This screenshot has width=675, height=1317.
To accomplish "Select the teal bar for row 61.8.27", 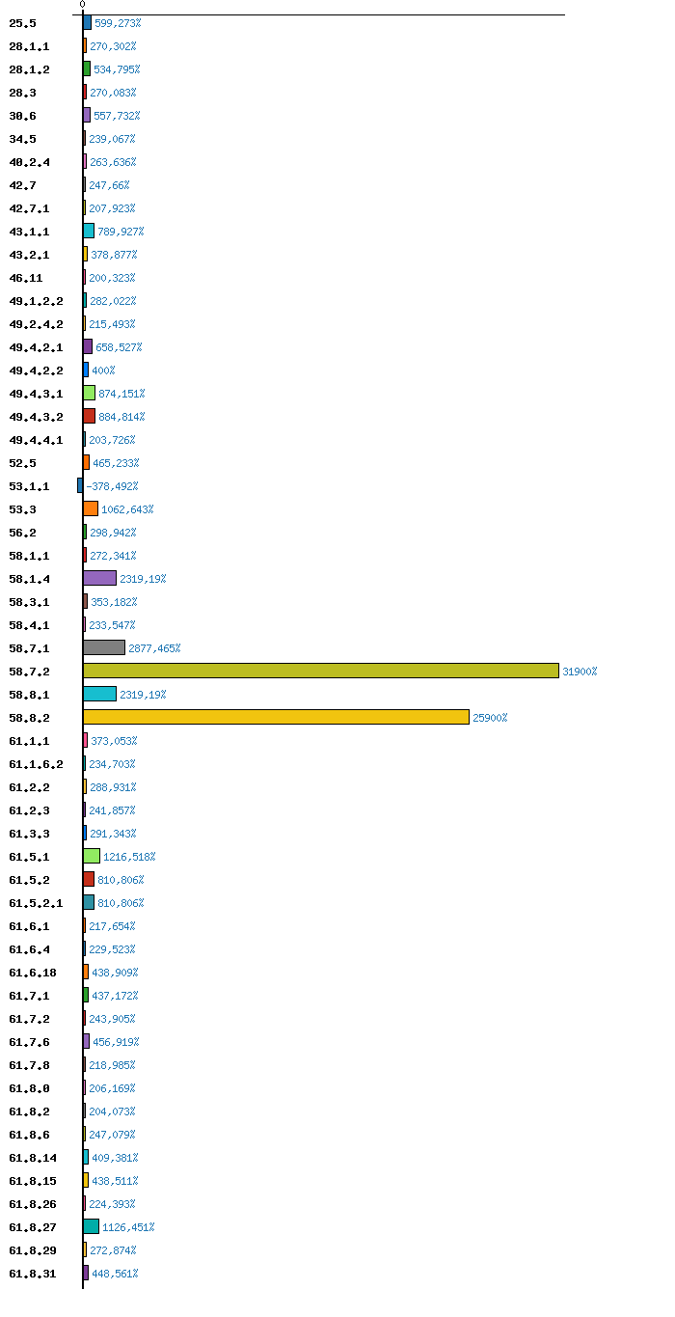I will 91,1226.
